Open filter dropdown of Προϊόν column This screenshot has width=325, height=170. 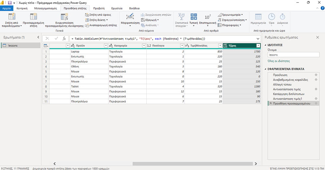point(106,46)
